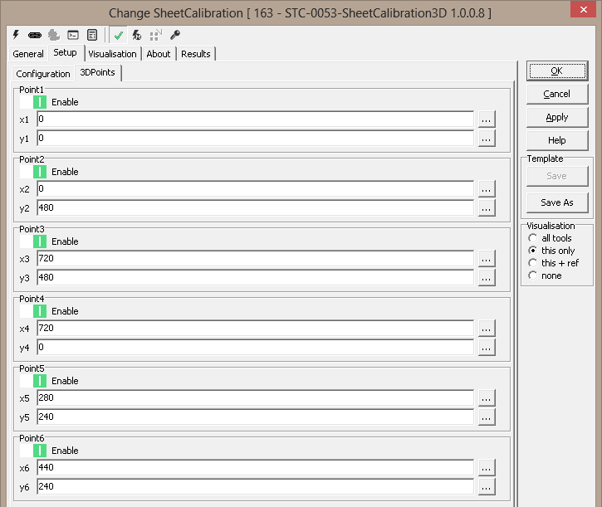Click the Save As template button
Viewport: 602px width, 507px height.
point(556,202)
